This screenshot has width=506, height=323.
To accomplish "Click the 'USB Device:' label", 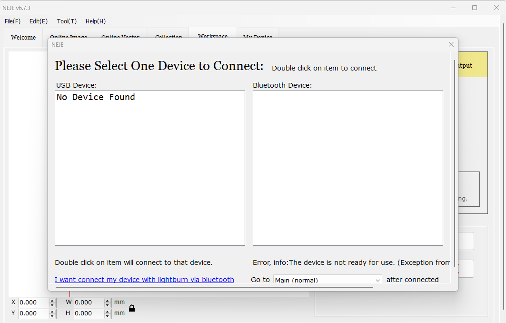I will 77,85.
